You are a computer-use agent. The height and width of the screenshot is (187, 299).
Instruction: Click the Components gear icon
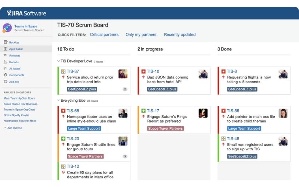coord(6,75)
